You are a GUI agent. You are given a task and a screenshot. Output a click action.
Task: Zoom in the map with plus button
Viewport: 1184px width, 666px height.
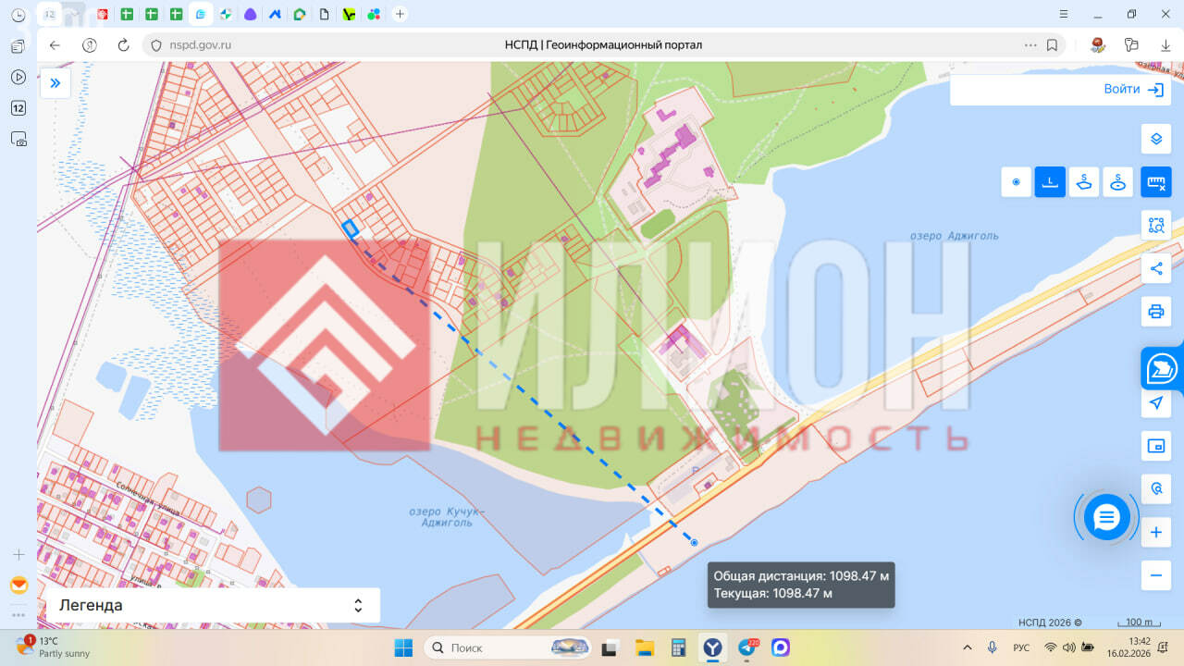1155,533
